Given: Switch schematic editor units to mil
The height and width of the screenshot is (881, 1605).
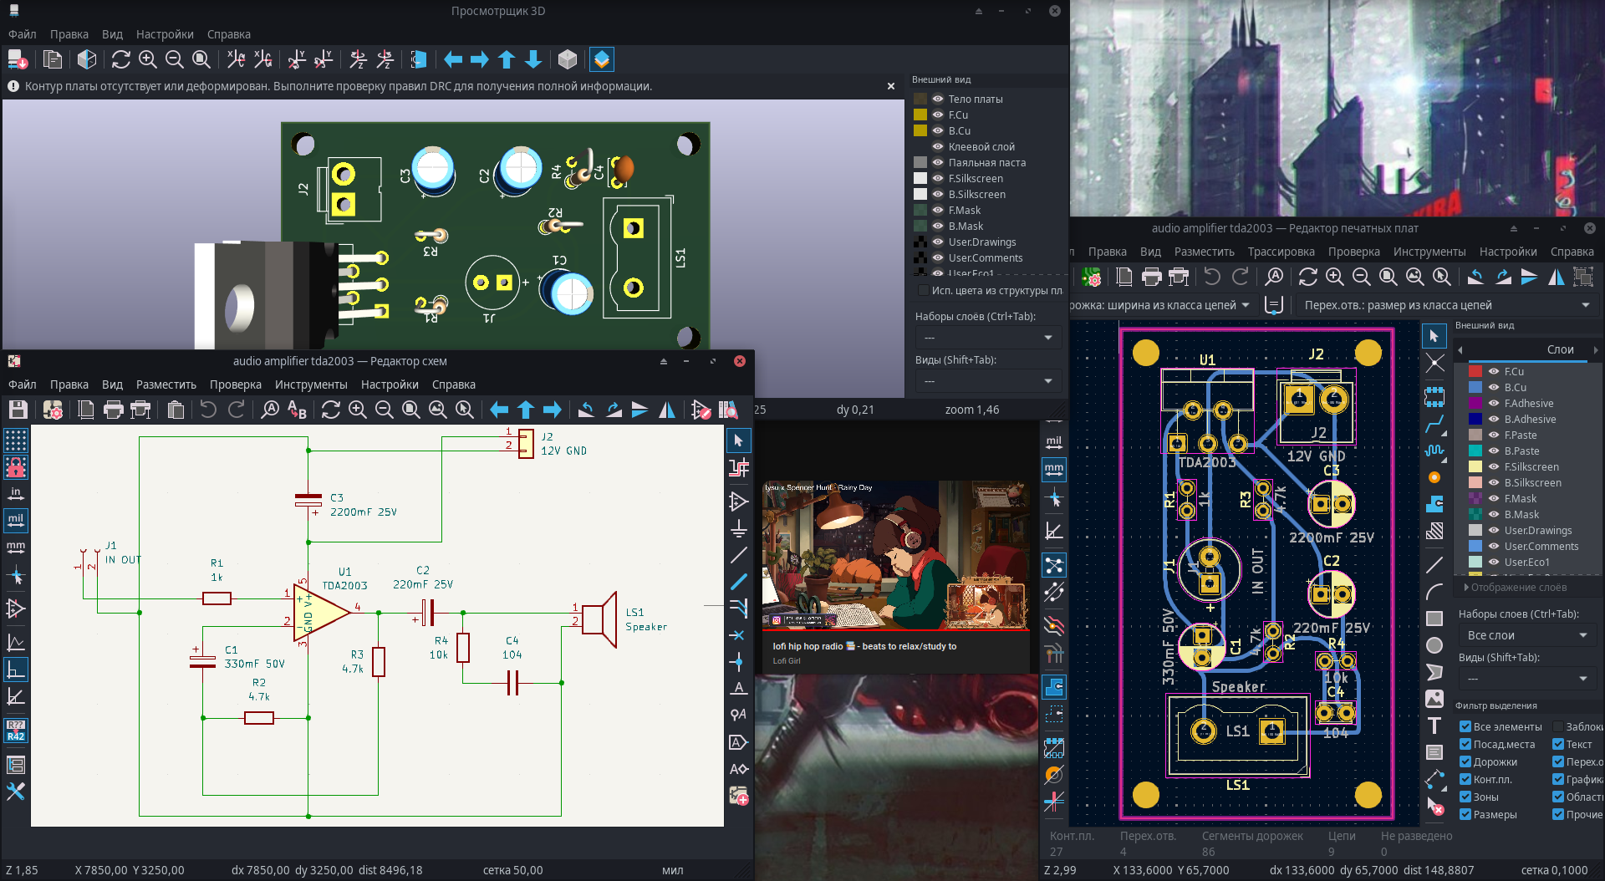Looking at the screenshot, I should [x=16, y=520].
